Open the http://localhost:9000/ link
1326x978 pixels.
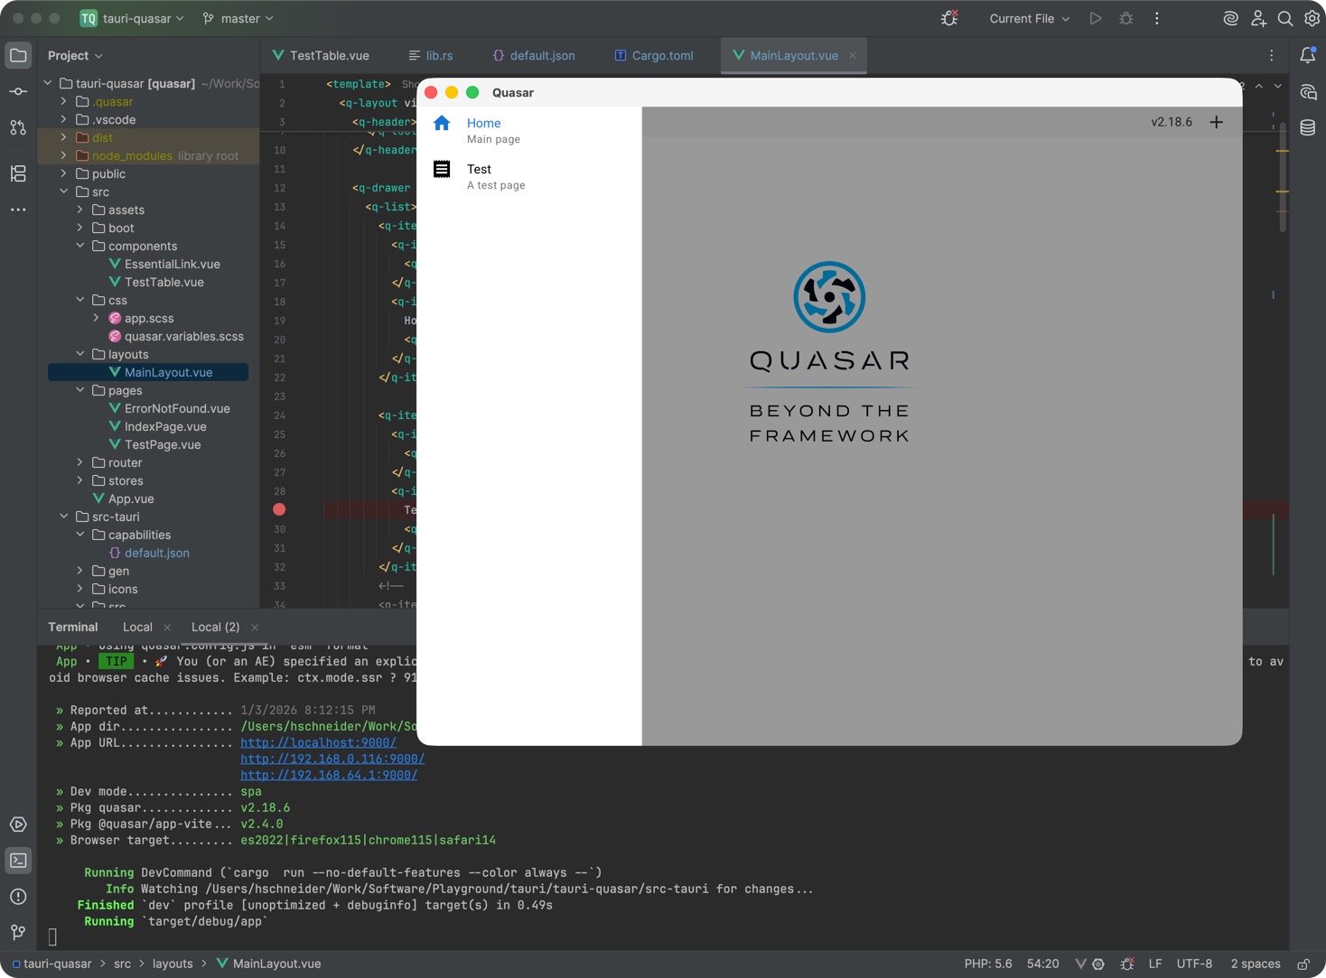click(318, 742)
